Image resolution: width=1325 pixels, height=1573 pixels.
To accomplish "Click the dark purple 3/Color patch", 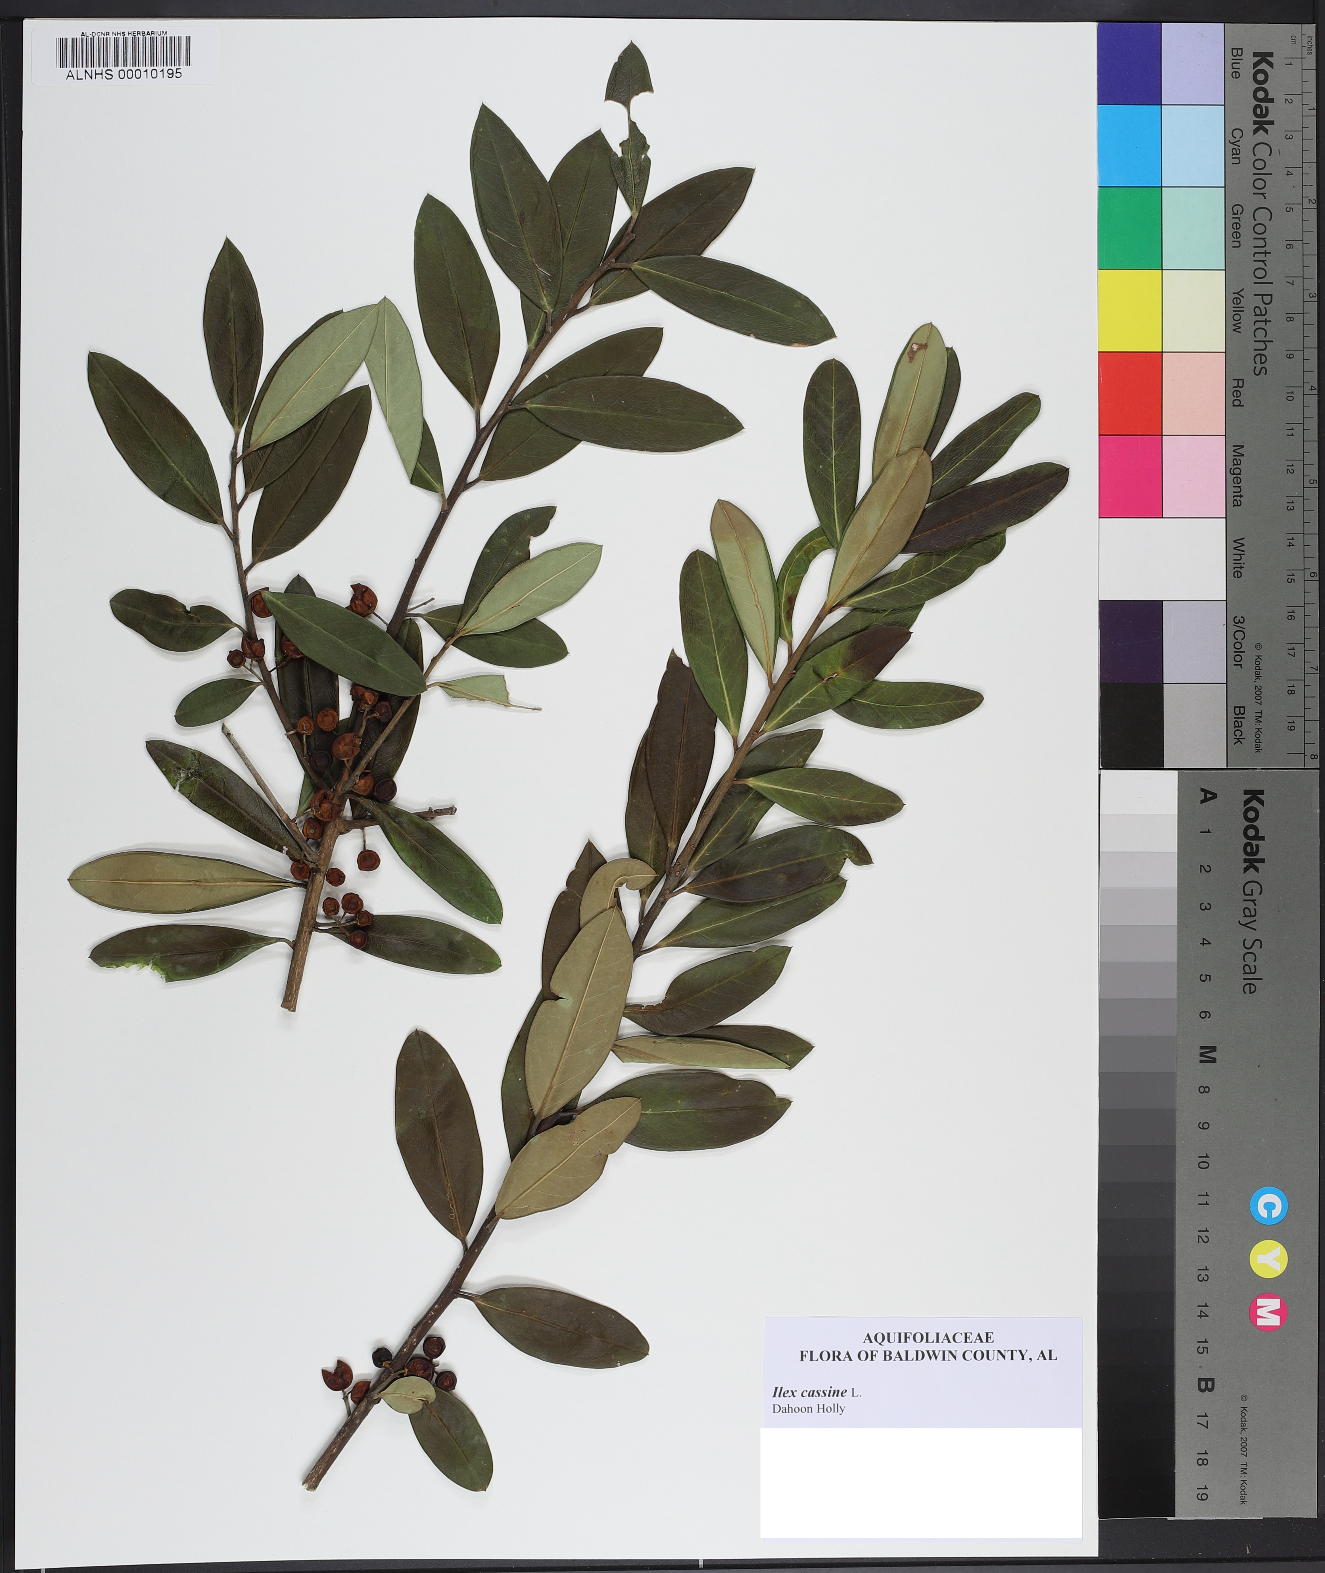I will pos(1130,641).
